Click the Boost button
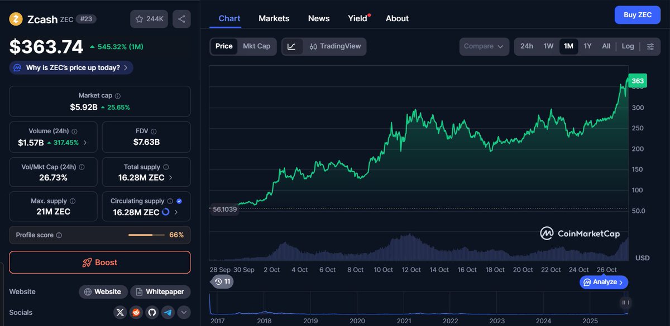 100,262
